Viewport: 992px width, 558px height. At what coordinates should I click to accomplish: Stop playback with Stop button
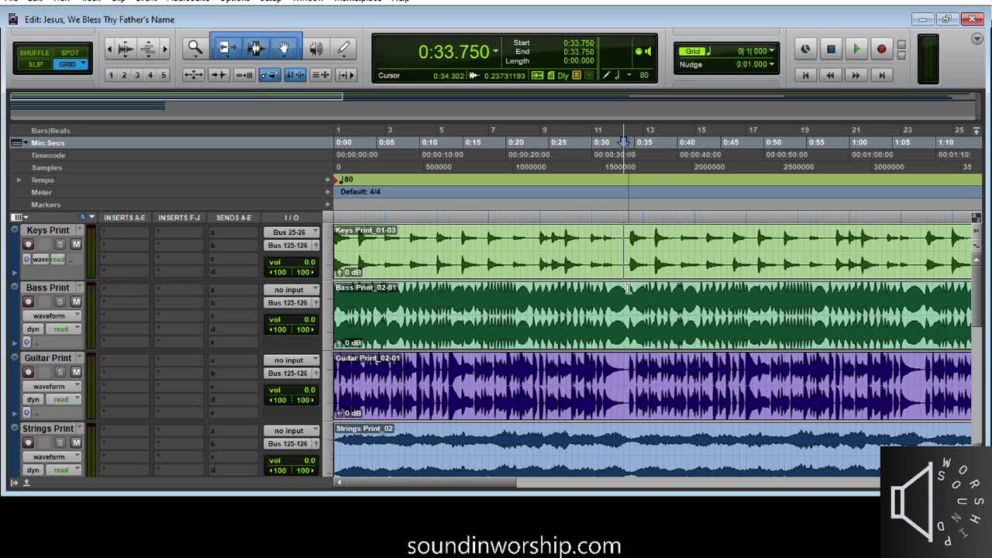(x=831, y=49)
